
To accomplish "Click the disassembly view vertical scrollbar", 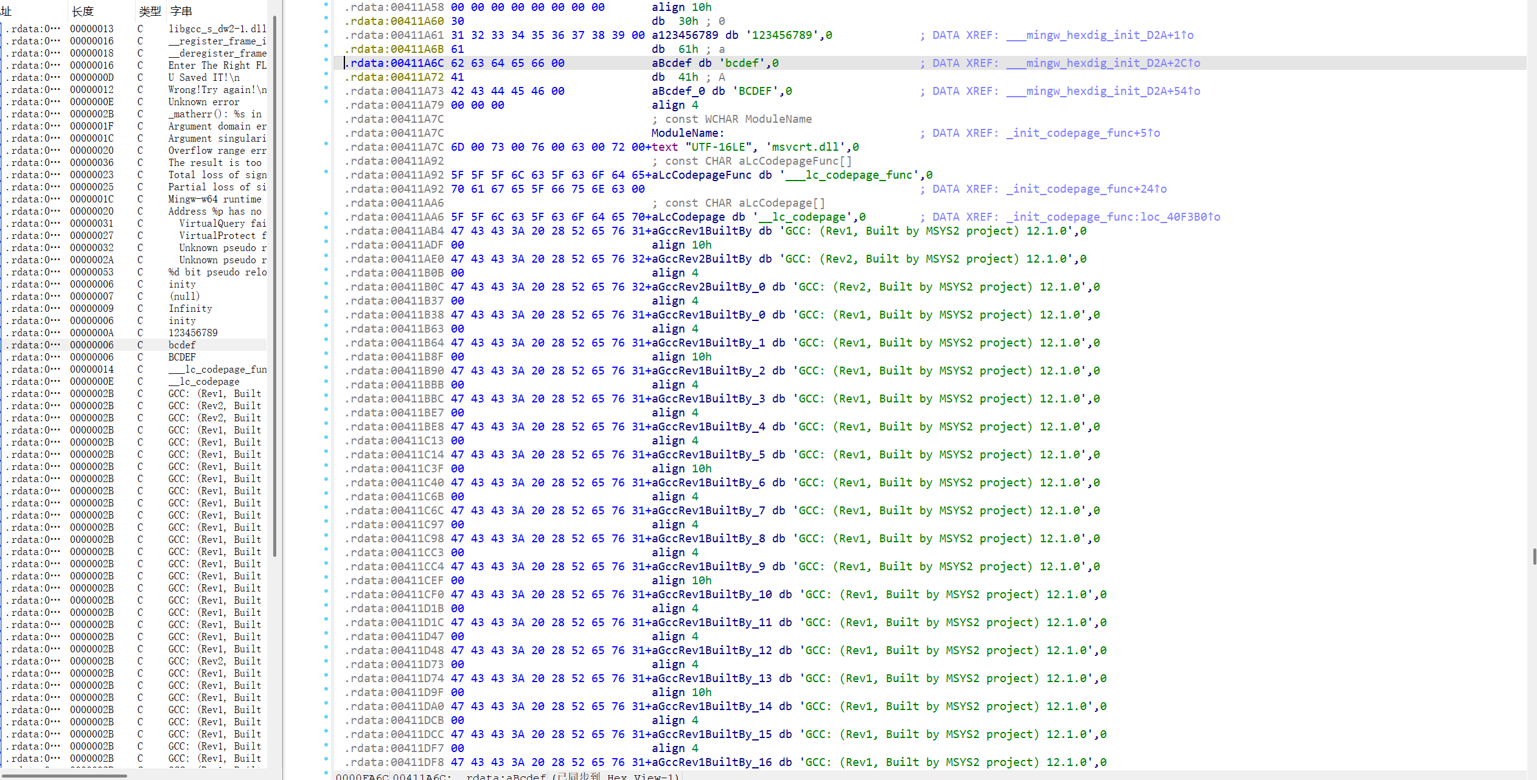I will coord(1534,556).
